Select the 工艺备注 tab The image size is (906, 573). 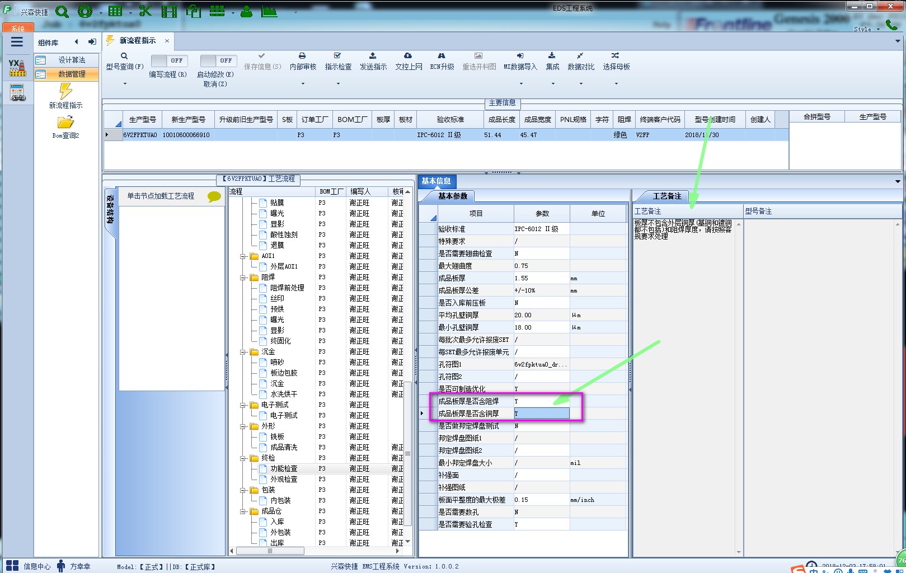[667, 196]
